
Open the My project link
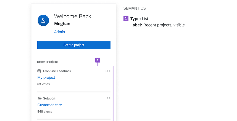point(46,78)
